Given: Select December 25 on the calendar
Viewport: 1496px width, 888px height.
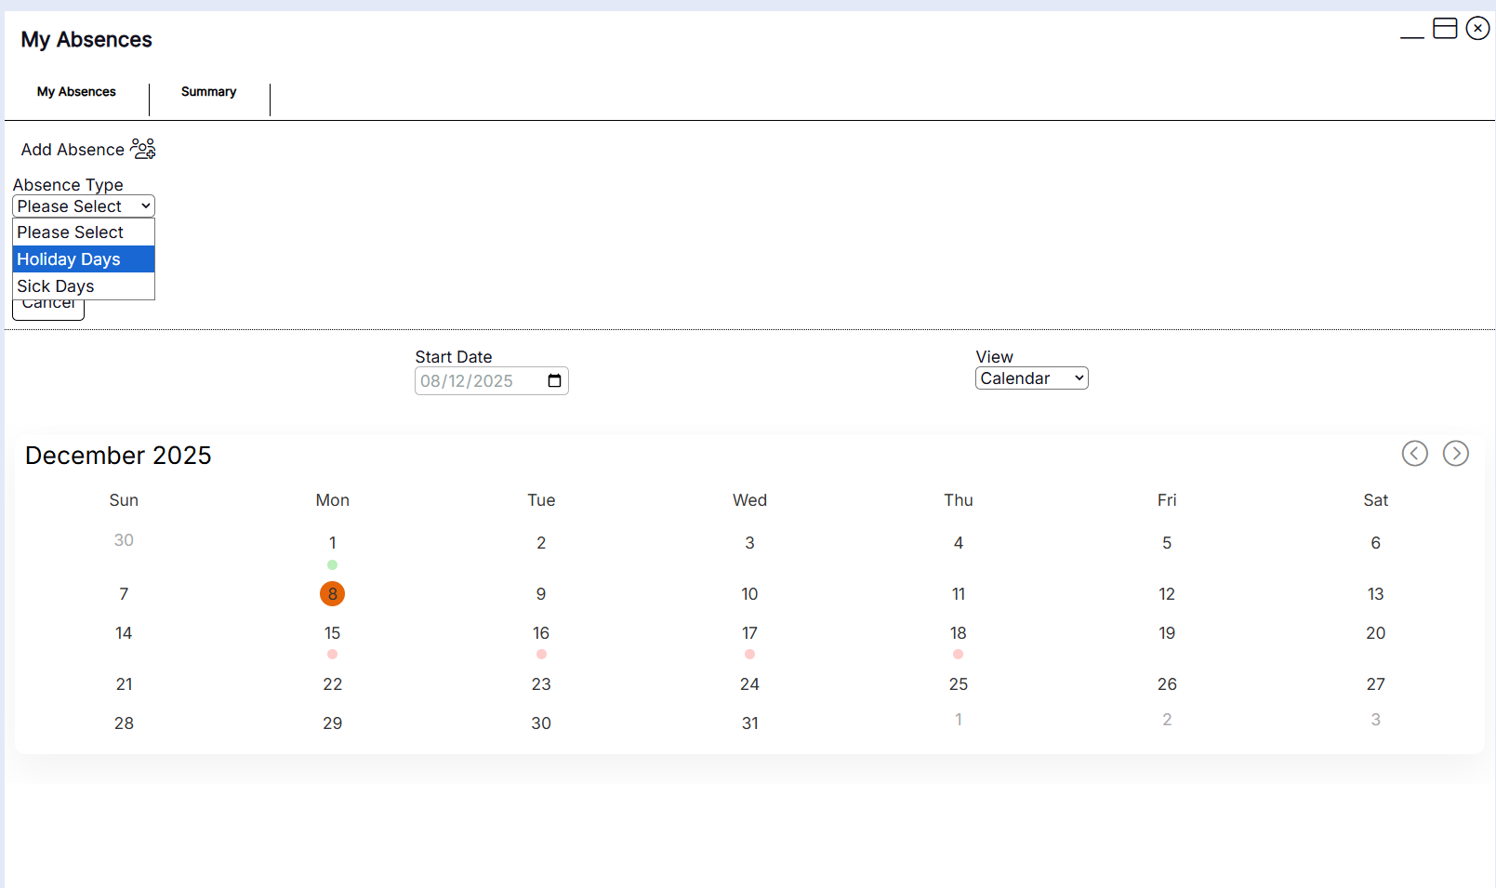Looking at the screenshot, I should click(x=959, y=684).
